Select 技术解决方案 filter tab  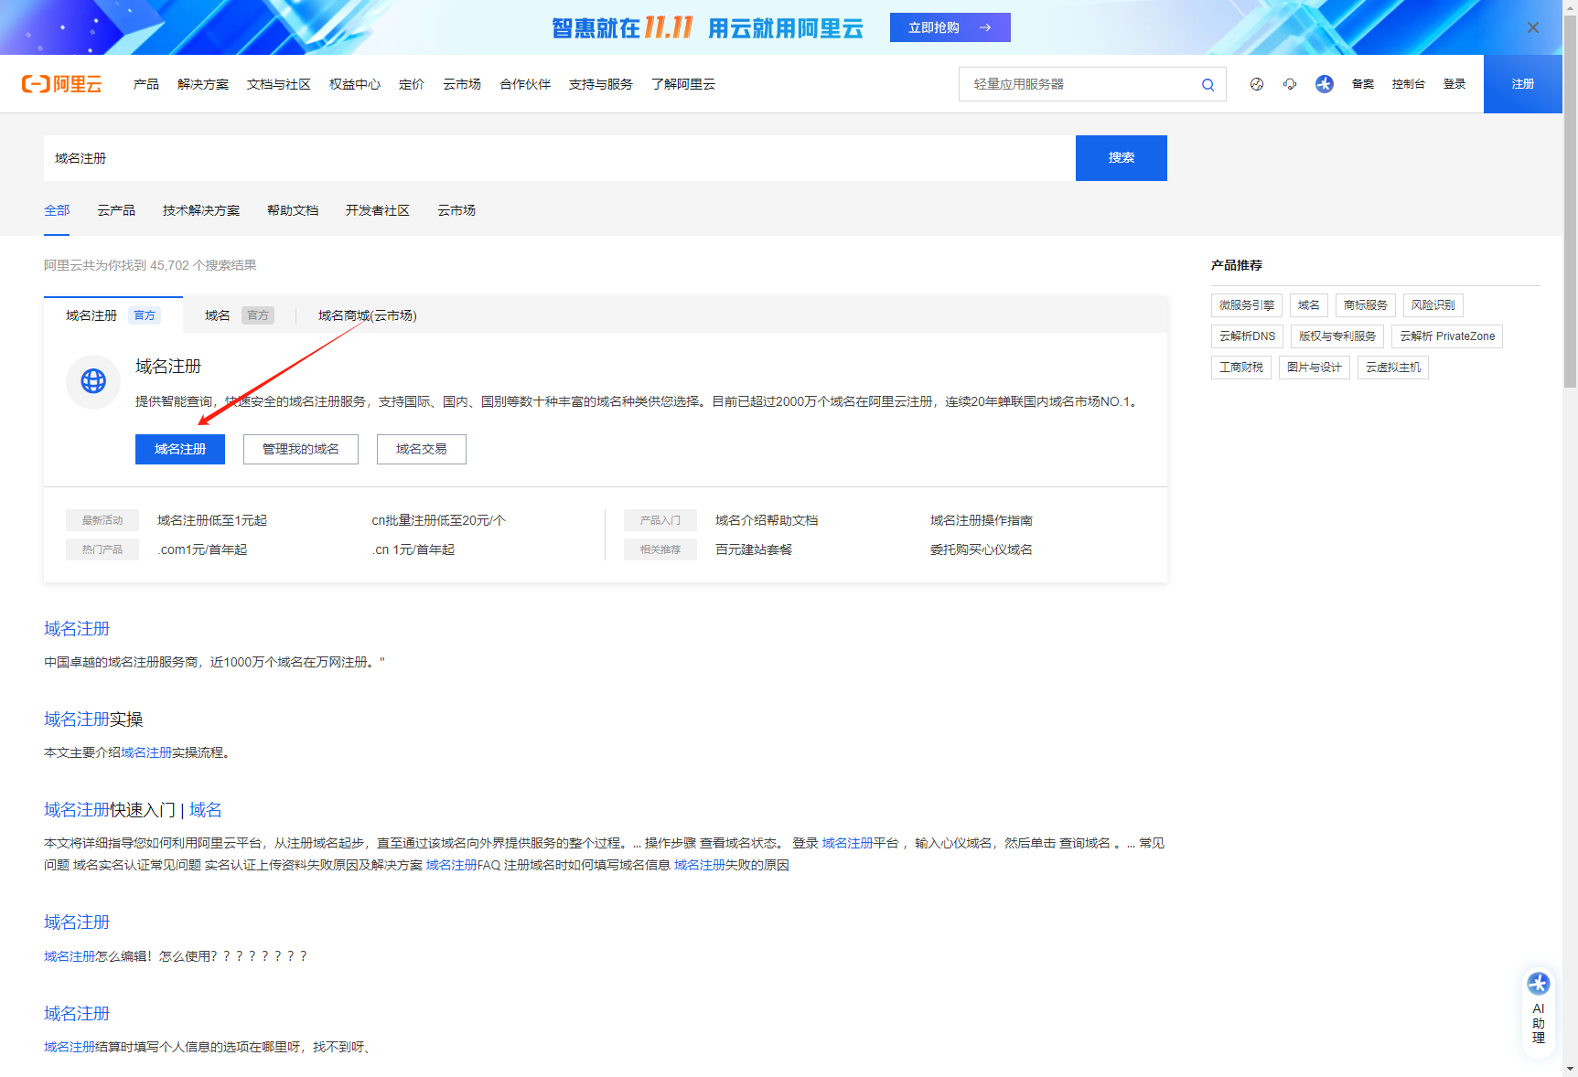201,210
